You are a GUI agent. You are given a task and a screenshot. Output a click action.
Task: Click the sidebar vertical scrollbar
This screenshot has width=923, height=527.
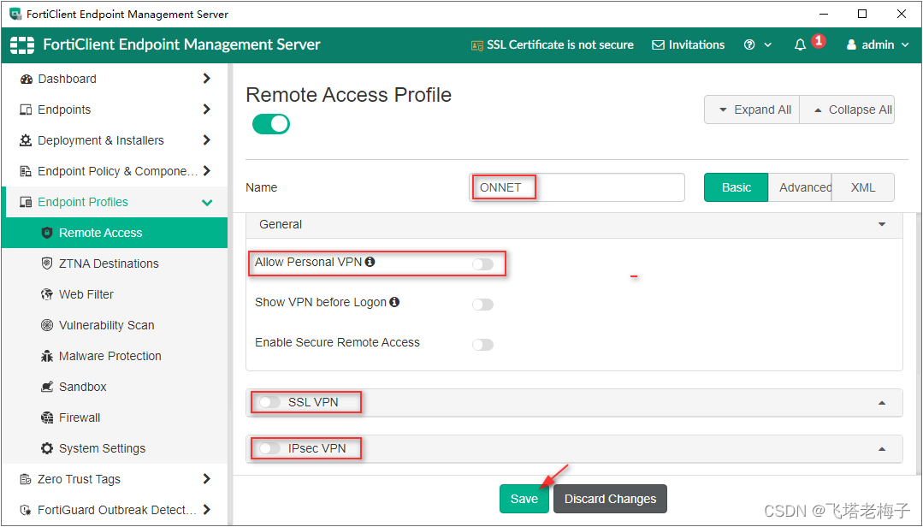coord(230,294)
